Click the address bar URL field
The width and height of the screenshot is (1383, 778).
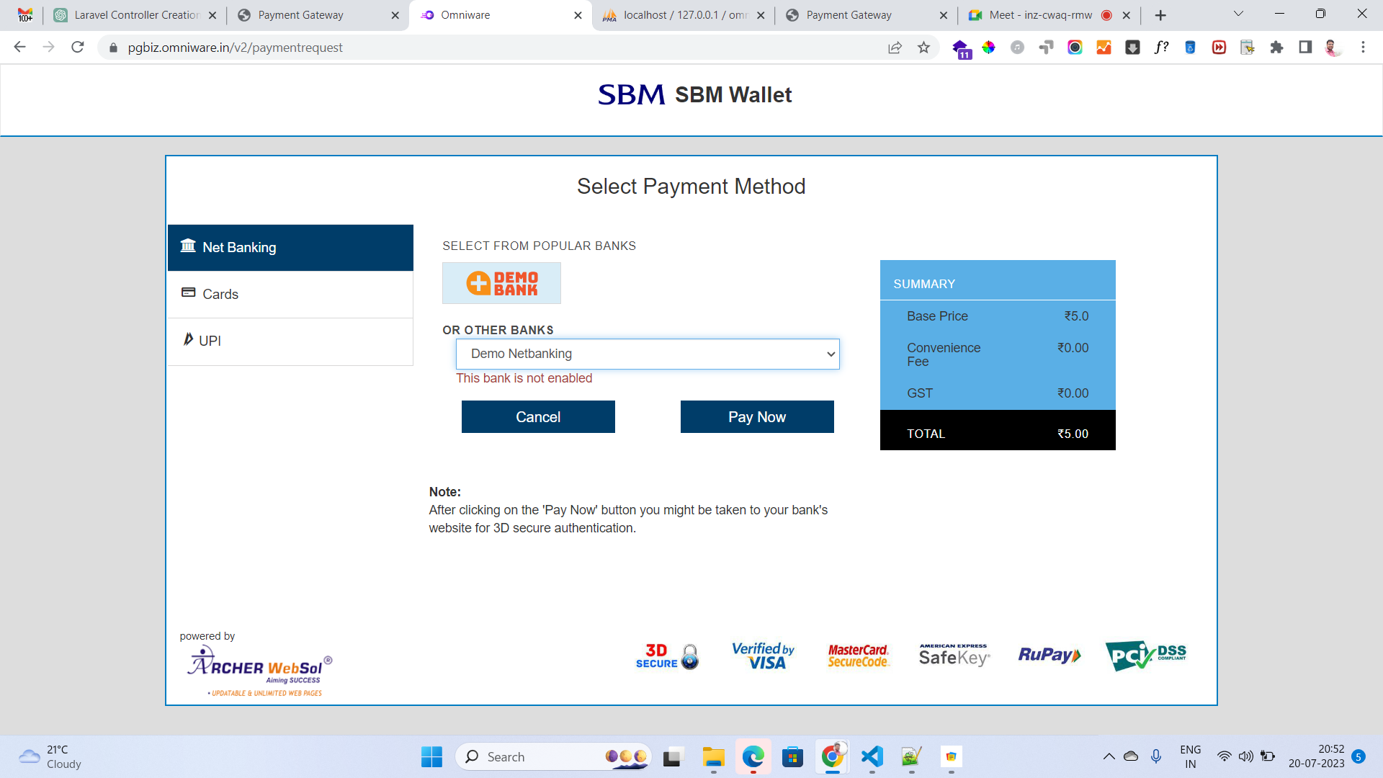tap(497, 48)
